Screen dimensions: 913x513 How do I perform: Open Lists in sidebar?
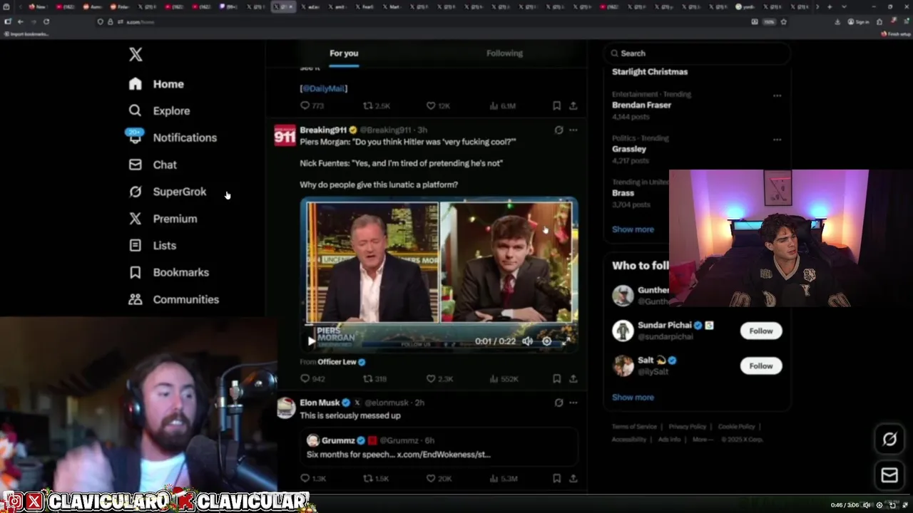point(152,245)
